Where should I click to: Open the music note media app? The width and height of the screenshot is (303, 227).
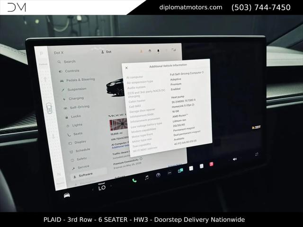point(147,178)
